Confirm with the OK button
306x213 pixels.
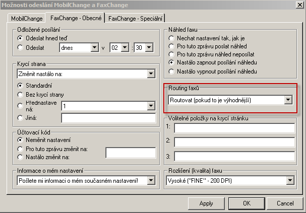247,203
